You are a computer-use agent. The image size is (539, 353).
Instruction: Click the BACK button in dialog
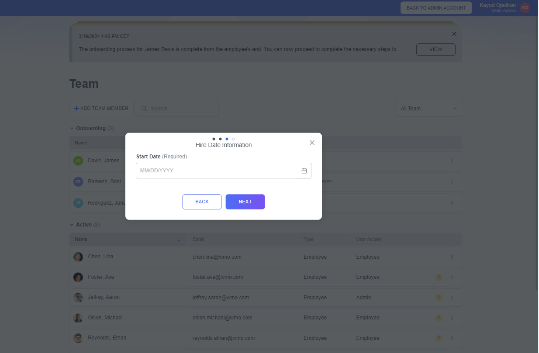point(202,202)
